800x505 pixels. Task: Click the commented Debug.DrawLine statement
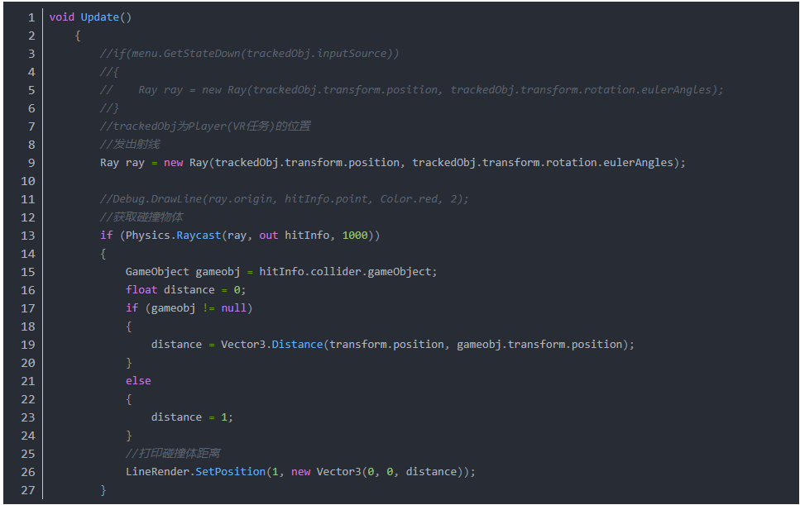coord(284,199)
